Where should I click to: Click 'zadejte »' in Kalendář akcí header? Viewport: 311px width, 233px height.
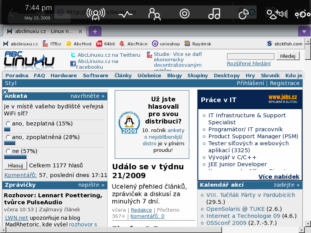point(287,185)
